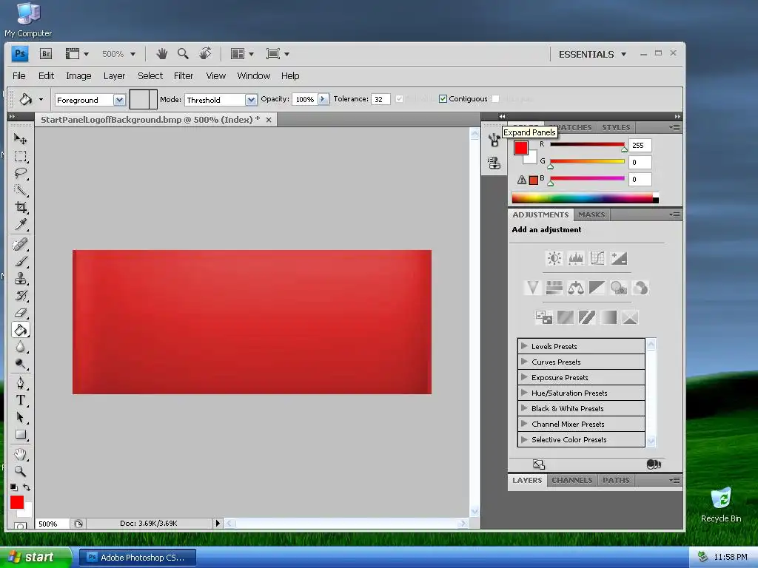
Task: Select the Path Selection tool
Action: click(x=20, y=417)
